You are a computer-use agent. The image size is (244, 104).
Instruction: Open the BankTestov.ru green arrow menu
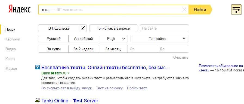coord(68,73)
